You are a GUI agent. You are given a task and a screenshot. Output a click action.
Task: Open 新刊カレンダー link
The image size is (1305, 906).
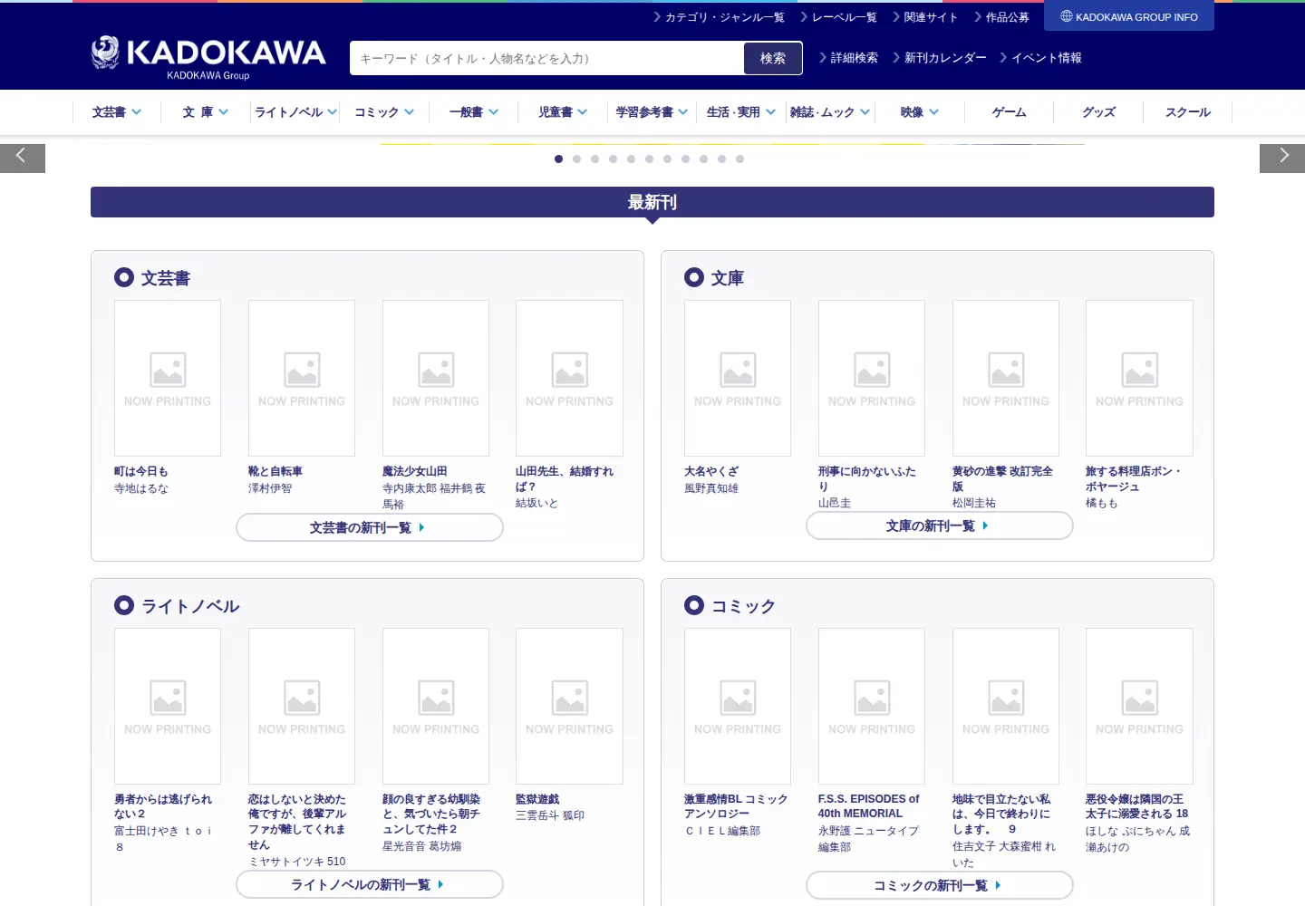coord(940,57)
